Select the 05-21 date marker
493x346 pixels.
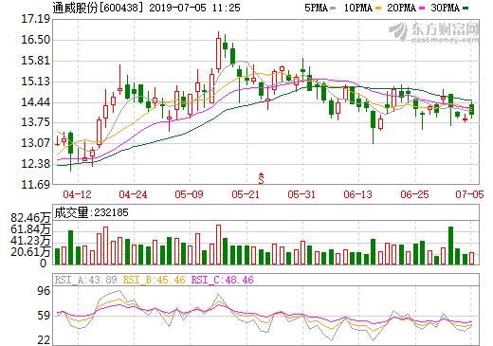pyautogui.click(x=246, y=194)
